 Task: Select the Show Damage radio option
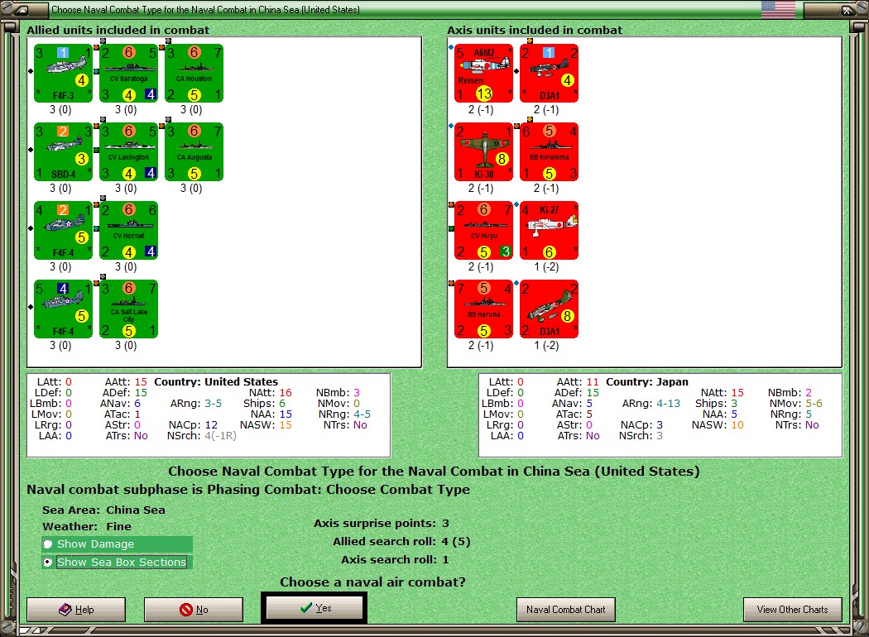click(117, 544)
